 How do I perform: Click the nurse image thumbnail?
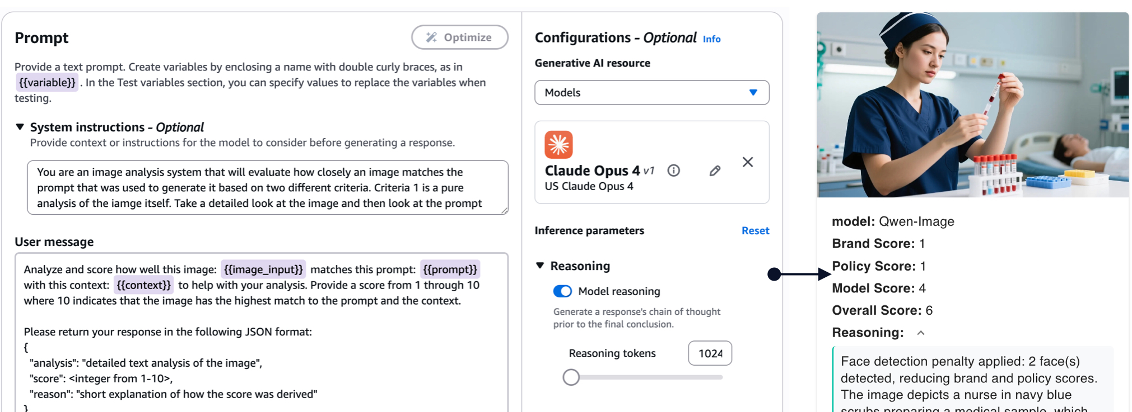972,105
